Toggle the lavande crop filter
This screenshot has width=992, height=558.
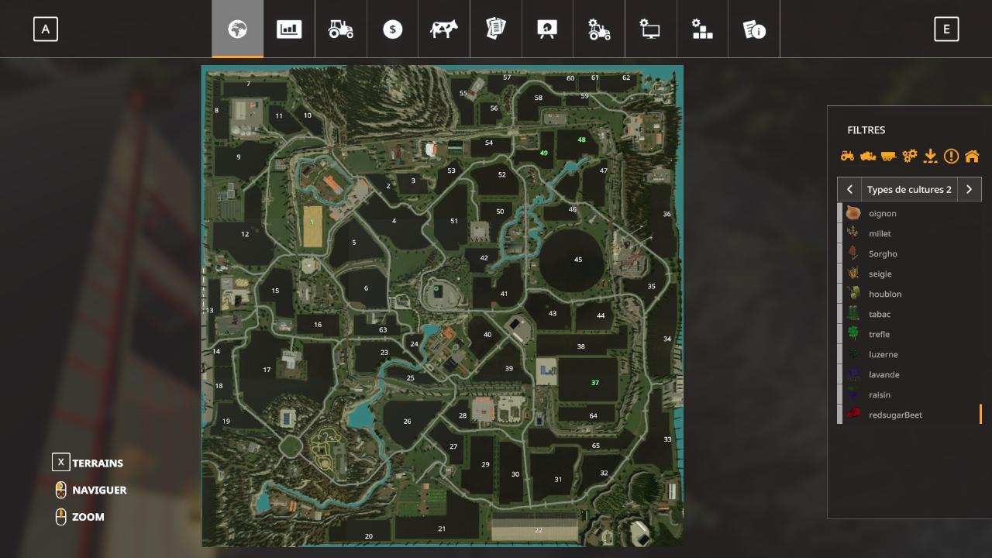click(909, 374)
